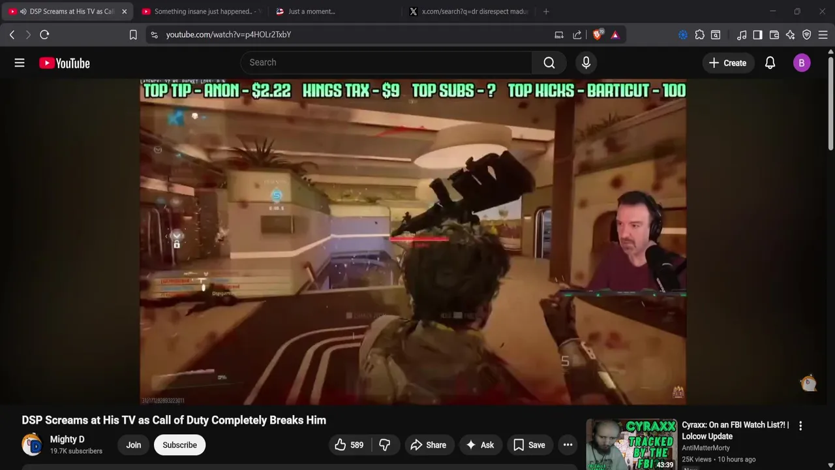Screen dimensions: 835x470
Task: Go forward with the browser forward arrow
Action: 28,35
